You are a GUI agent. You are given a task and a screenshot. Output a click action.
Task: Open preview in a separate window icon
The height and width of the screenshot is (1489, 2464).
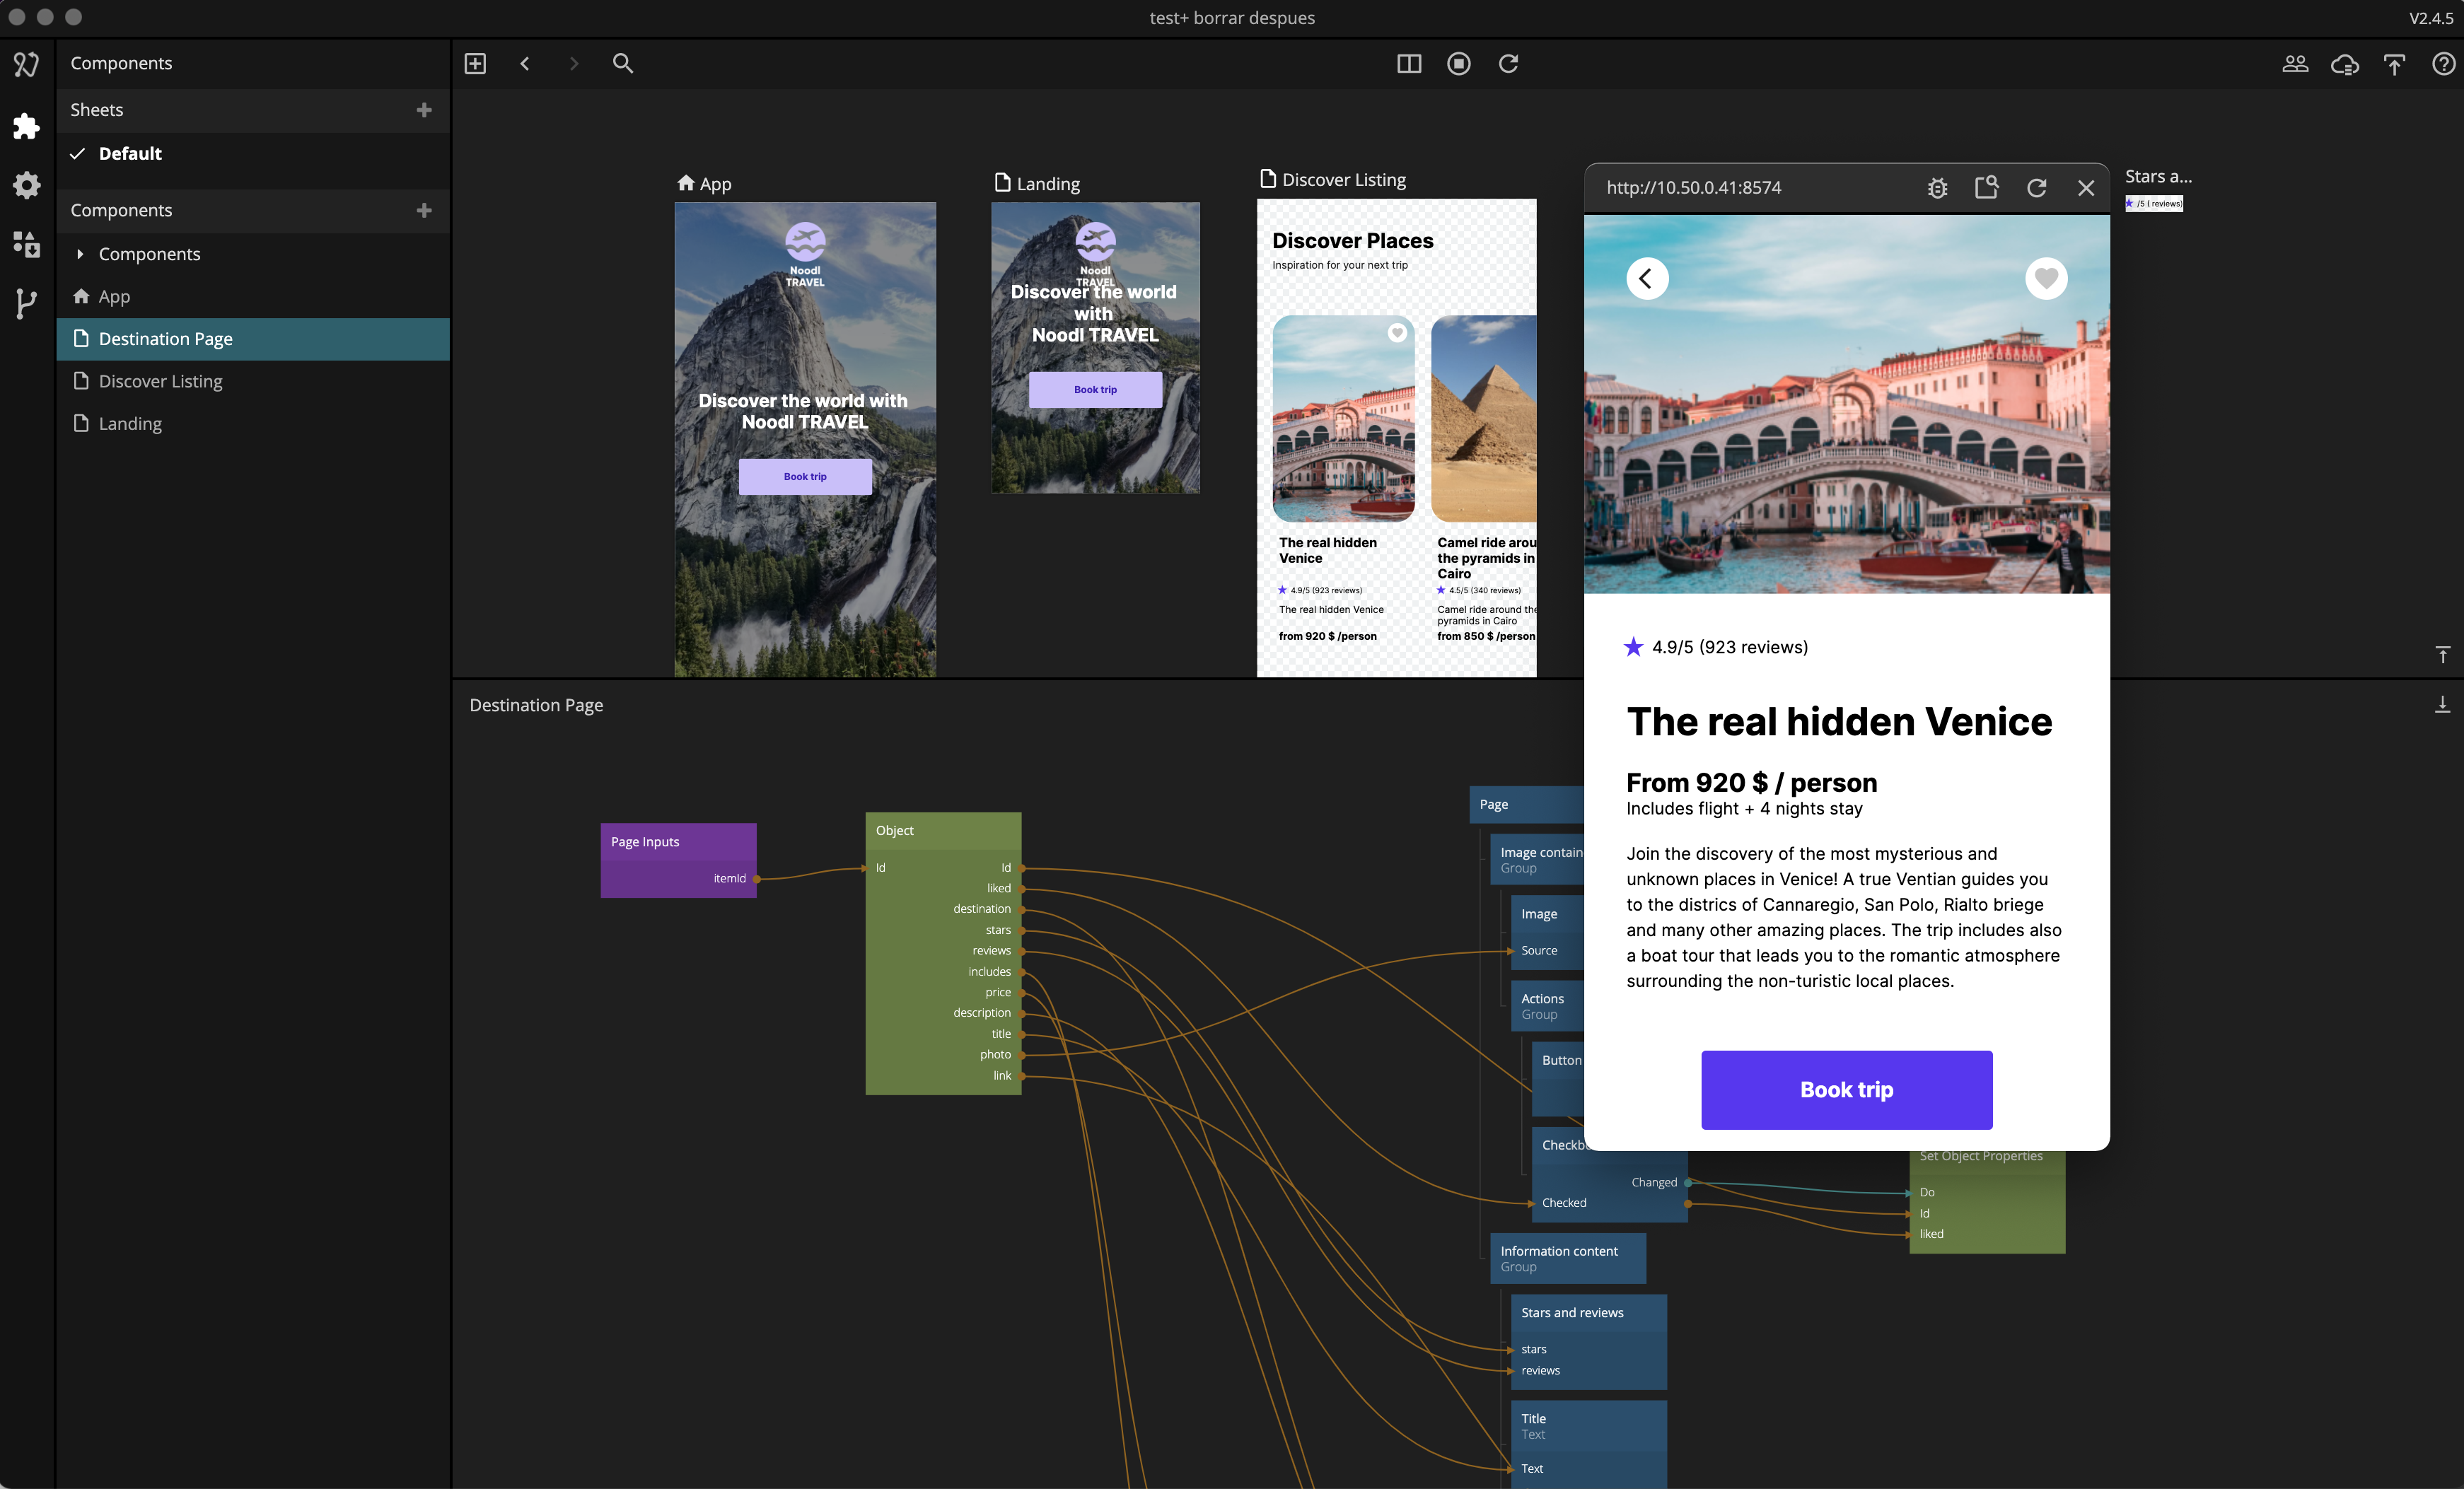[1986, 188]
